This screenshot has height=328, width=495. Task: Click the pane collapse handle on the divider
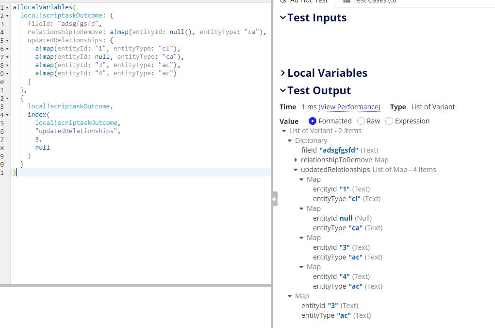275,199
